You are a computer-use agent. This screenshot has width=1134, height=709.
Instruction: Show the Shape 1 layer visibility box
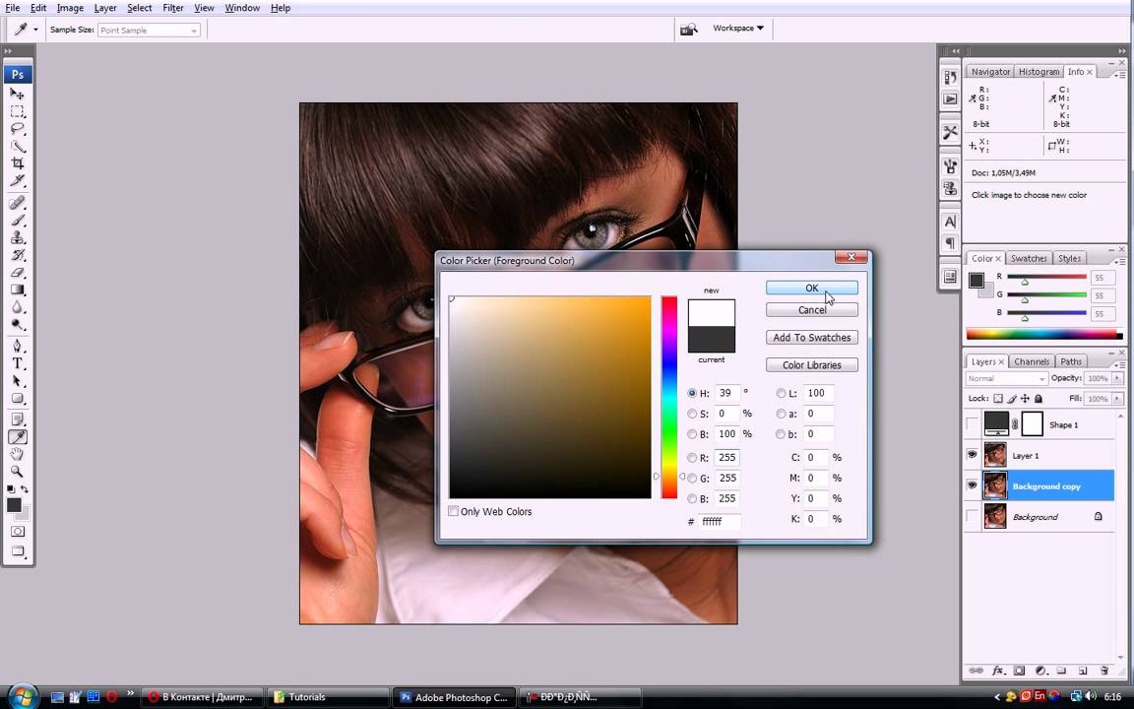point(972,424)
